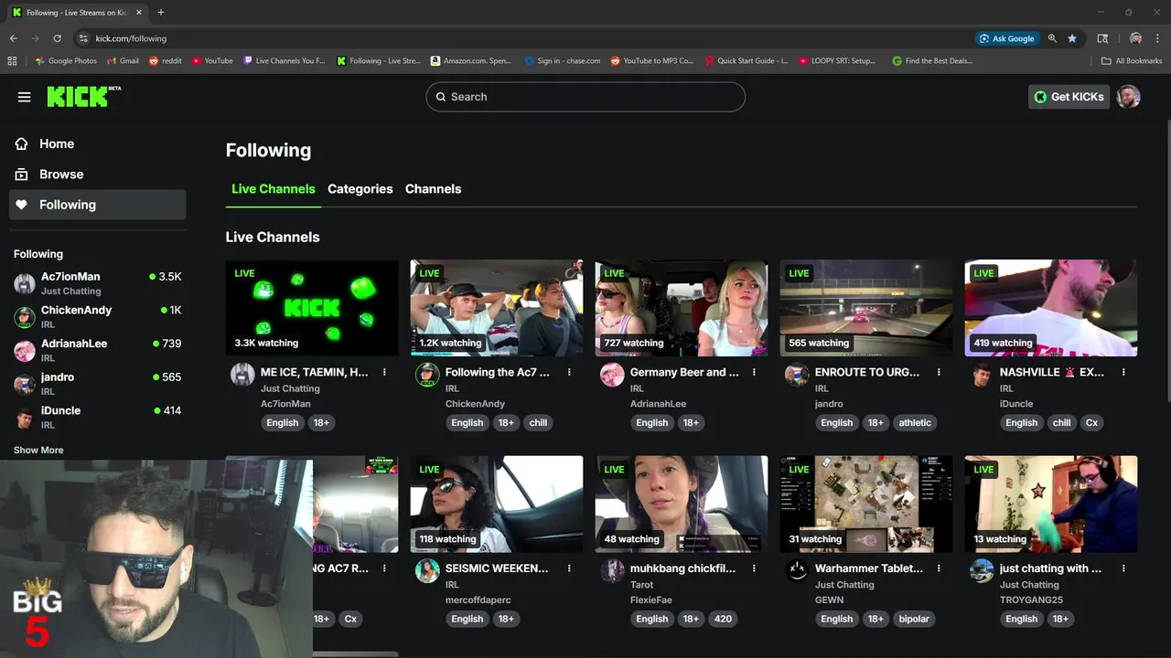Open the Gmail bookmark

coord(123,61)
